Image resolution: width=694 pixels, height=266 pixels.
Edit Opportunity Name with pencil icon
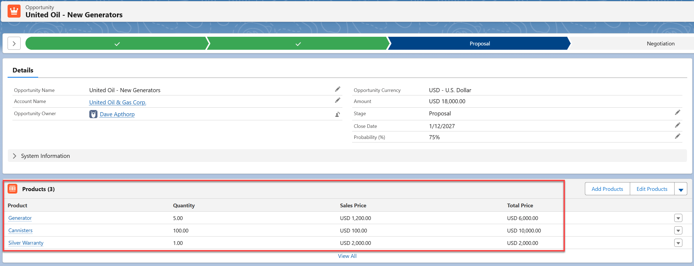337,89
